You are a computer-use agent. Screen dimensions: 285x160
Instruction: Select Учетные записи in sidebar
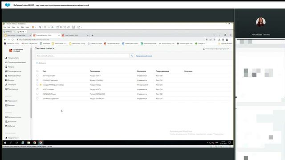pyautogui.click(x=13, y=76)
